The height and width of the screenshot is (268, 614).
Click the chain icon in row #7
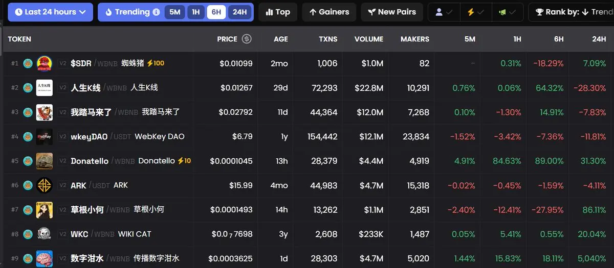28,209
